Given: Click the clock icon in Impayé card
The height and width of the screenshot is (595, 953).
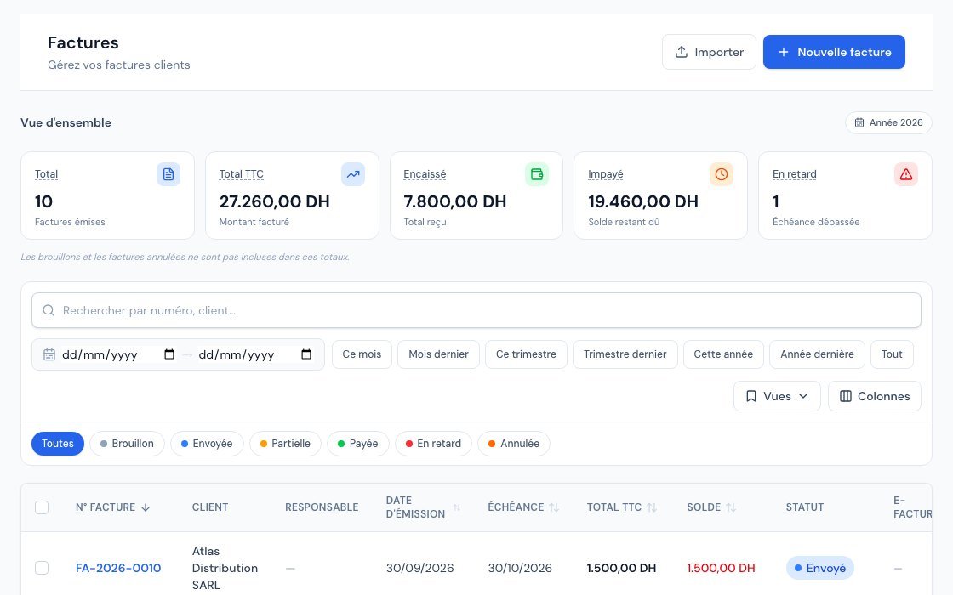Looking at the screenshot, I should click(x=722, y=174).
